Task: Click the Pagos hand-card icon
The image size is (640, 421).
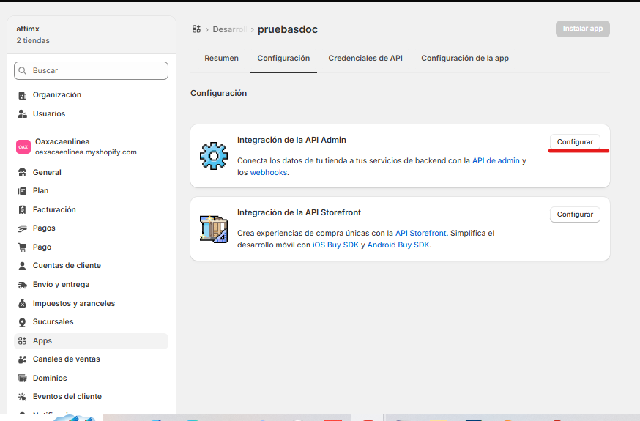Action: (23, 228)
